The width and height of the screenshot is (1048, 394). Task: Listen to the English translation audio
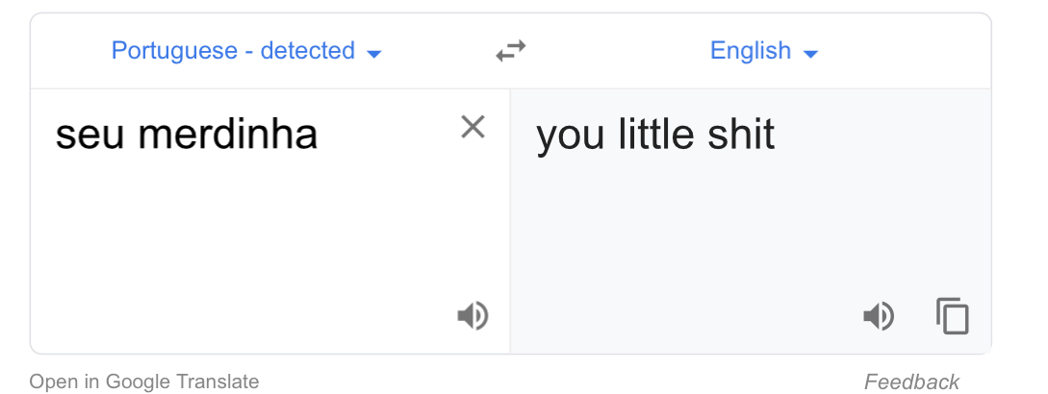click(879, 316)
